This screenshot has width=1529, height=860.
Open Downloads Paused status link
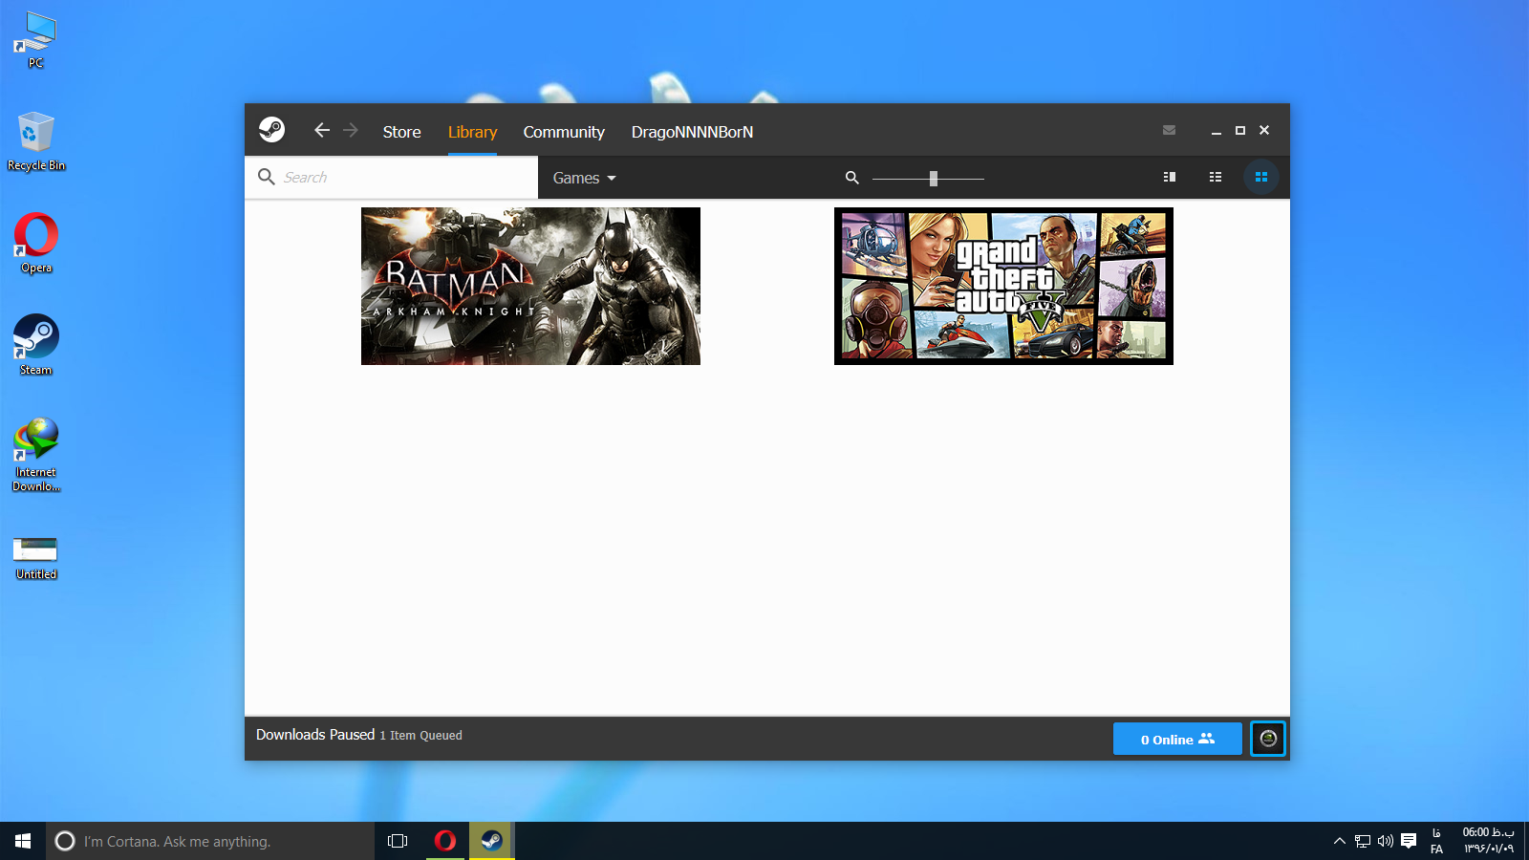(315, 735)
